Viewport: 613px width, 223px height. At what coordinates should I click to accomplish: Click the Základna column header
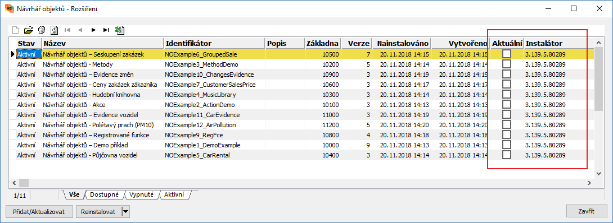[x=323, y=43]
